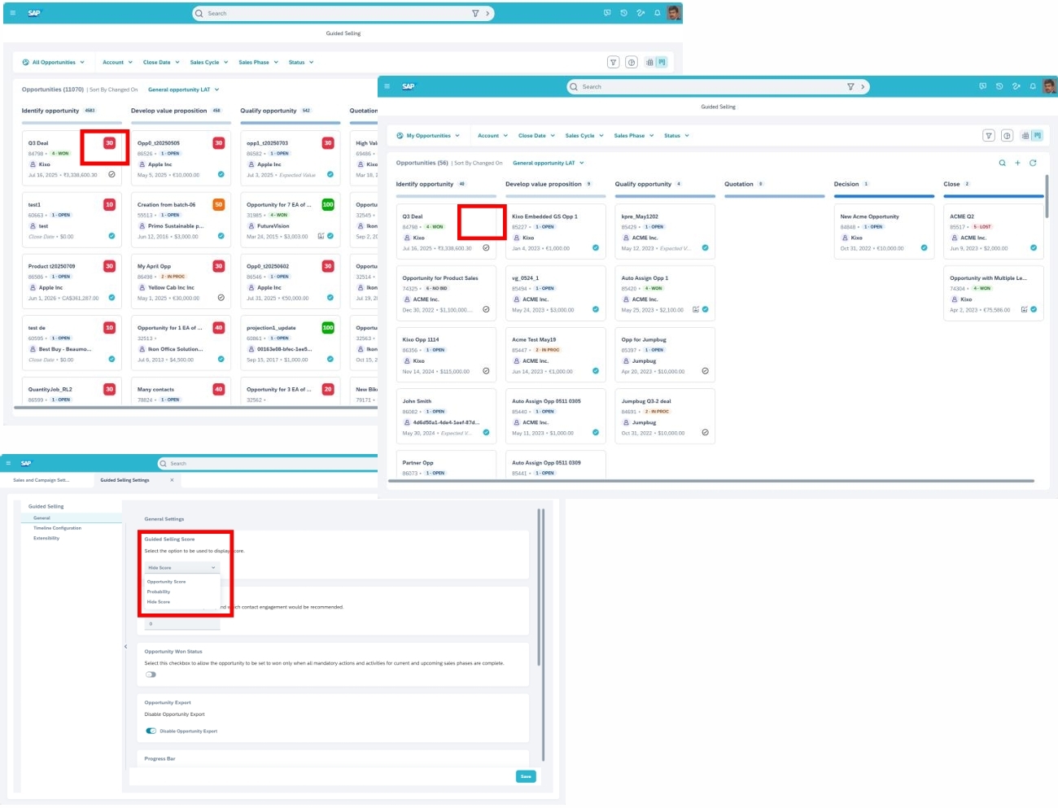Open notifications bell in All Opportunities window
The width and height of the screenshot is (1058, 808).
pyautogui.click(x=658, y=13)
